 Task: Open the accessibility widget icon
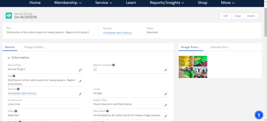pyautogui.click(x=259, y=115)
